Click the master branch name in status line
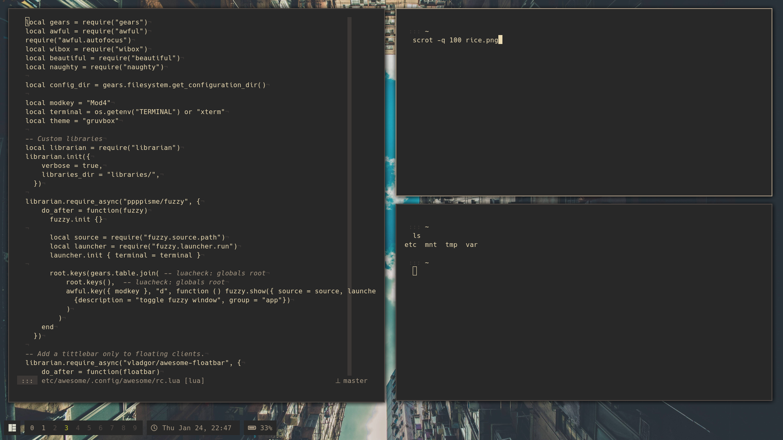The width and height of the screenshot is (783, 440). 355,381
